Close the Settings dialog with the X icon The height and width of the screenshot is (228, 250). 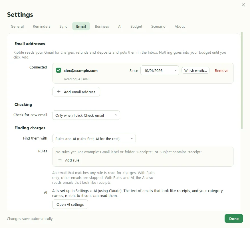pyautogui.click(x=243, y=5)
